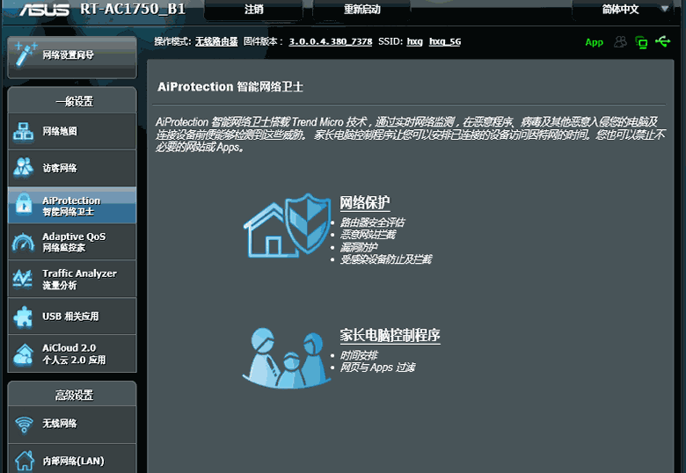Click the Traffic Analyzer chart icon

click(22, 279)
